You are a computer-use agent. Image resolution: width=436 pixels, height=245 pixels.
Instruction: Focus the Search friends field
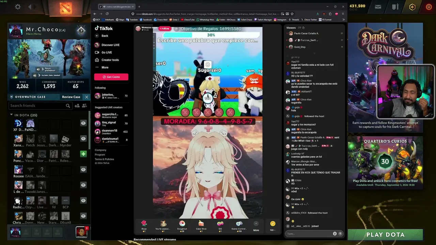40,106
